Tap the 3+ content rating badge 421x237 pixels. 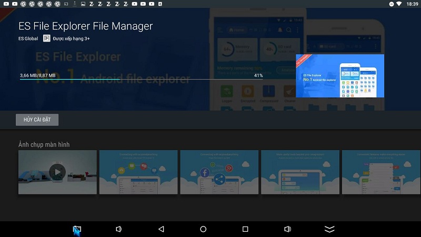tap(47, 38)
